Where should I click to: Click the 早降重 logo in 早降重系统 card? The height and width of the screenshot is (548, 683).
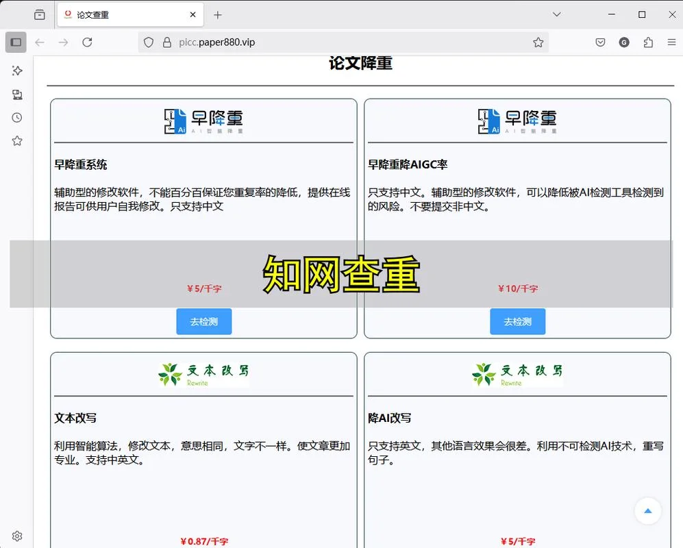tap(203, 121)
